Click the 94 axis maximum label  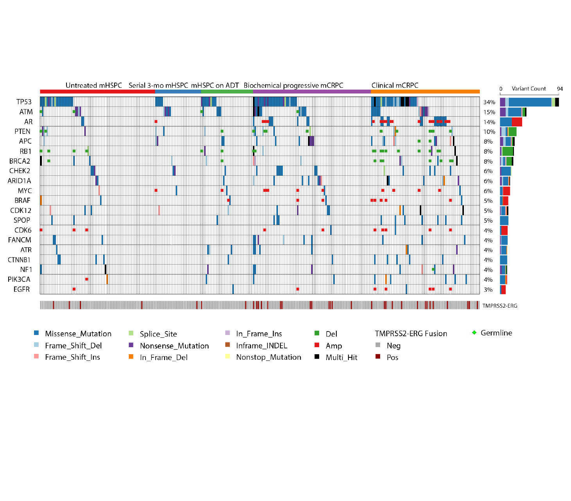560,89
